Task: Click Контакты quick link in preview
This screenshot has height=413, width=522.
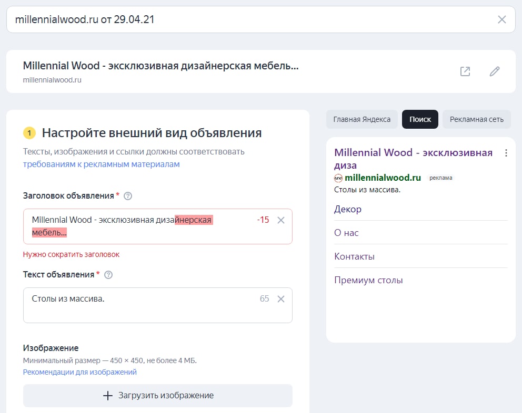Action: [x=354, y=256]
